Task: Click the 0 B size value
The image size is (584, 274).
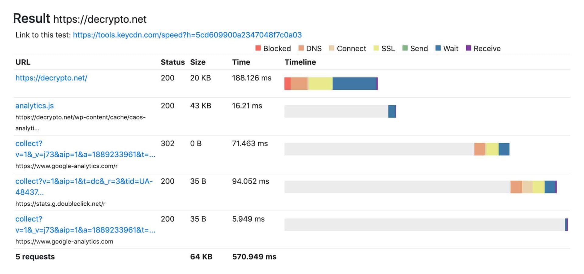Action: [x=196, y=143]
